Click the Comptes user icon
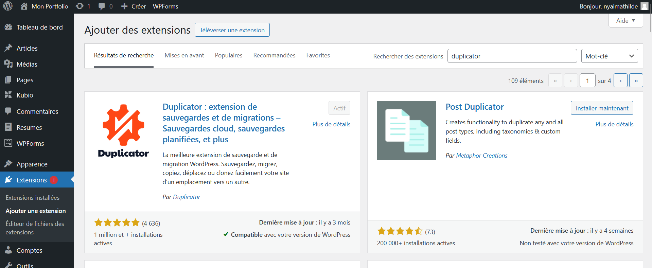The height and width of the screenshot is (268, 652). click(8, 250)
